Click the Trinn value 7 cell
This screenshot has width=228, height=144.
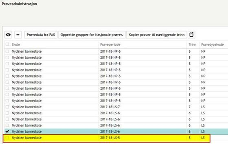[x=190, y=107]
